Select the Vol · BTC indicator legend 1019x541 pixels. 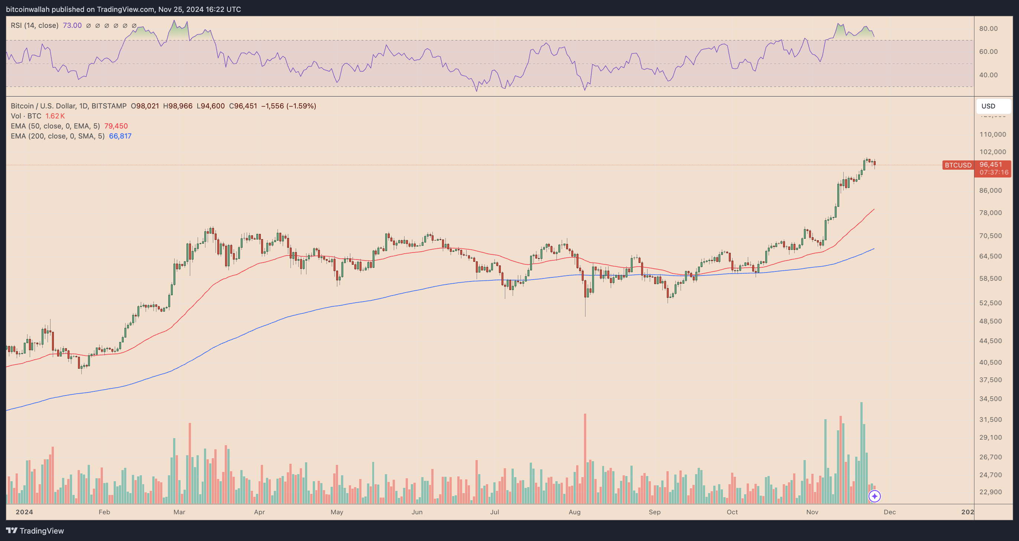[26, 116]
